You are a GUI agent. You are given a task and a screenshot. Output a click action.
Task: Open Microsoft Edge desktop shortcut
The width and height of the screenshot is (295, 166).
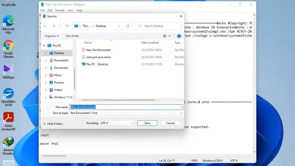(8, 24)
